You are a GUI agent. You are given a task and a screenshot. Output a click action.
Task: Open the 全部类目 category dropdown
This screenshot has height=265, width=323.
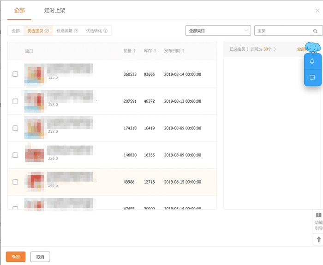218,31
